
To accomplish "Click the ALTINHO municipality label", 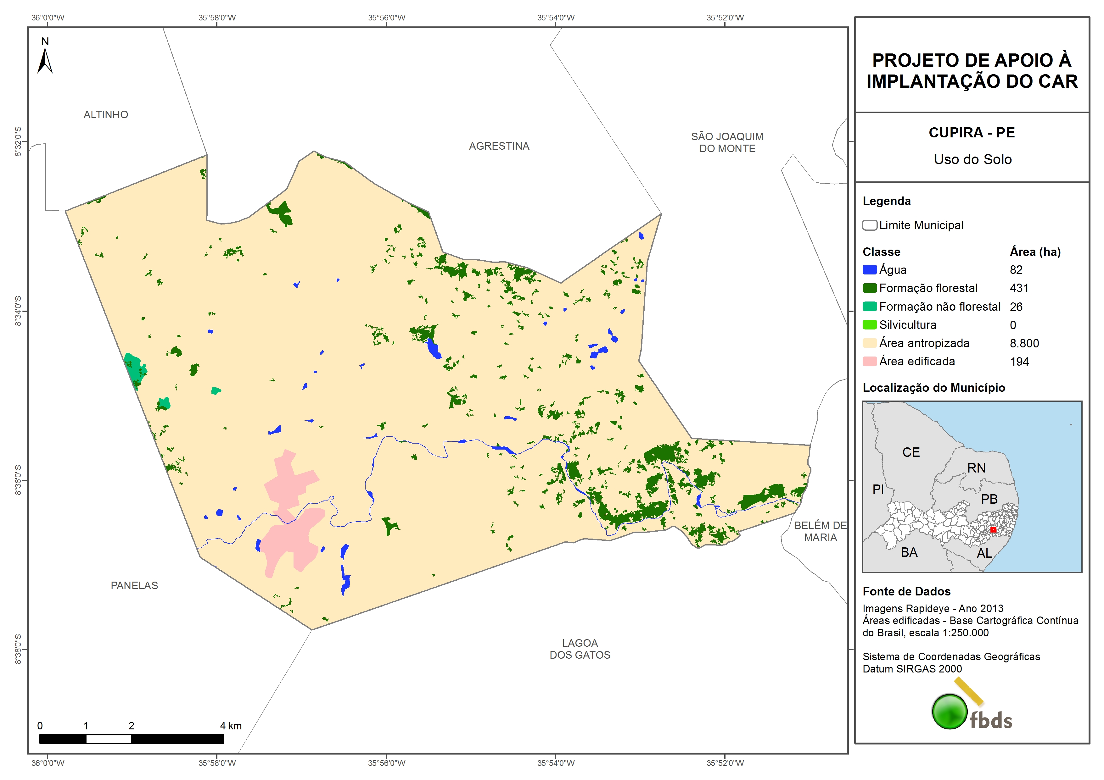I will [106, 114].
